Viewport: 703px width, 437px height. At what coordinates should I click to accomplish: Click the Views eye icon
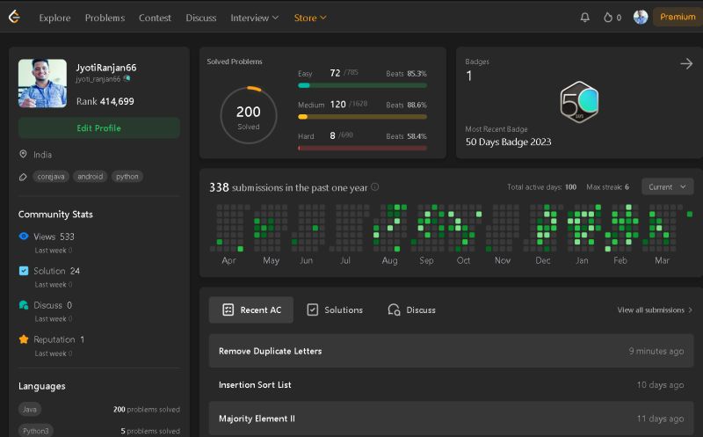click(24, 236)
